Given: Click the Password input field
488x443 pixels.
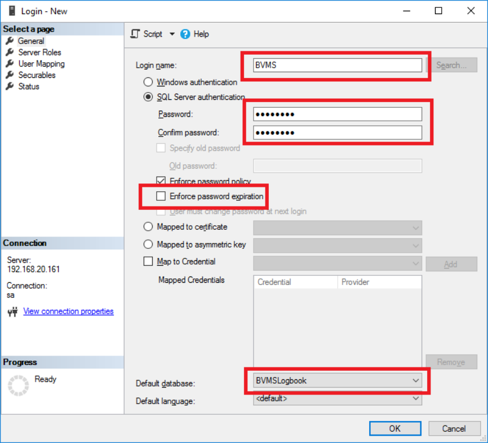Looking at the screenshot, I should (x=338, y=114).
